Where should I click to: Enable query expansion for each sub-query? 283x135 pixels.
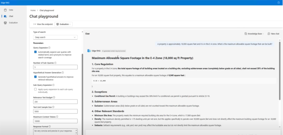[x=35, y=89]
